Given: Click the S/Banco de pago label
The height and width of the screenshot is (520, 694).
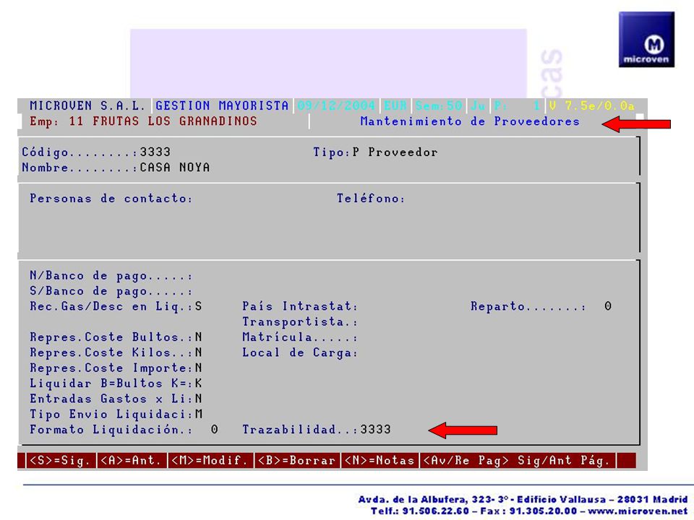Looking at the screenshot, I should 111,291.
